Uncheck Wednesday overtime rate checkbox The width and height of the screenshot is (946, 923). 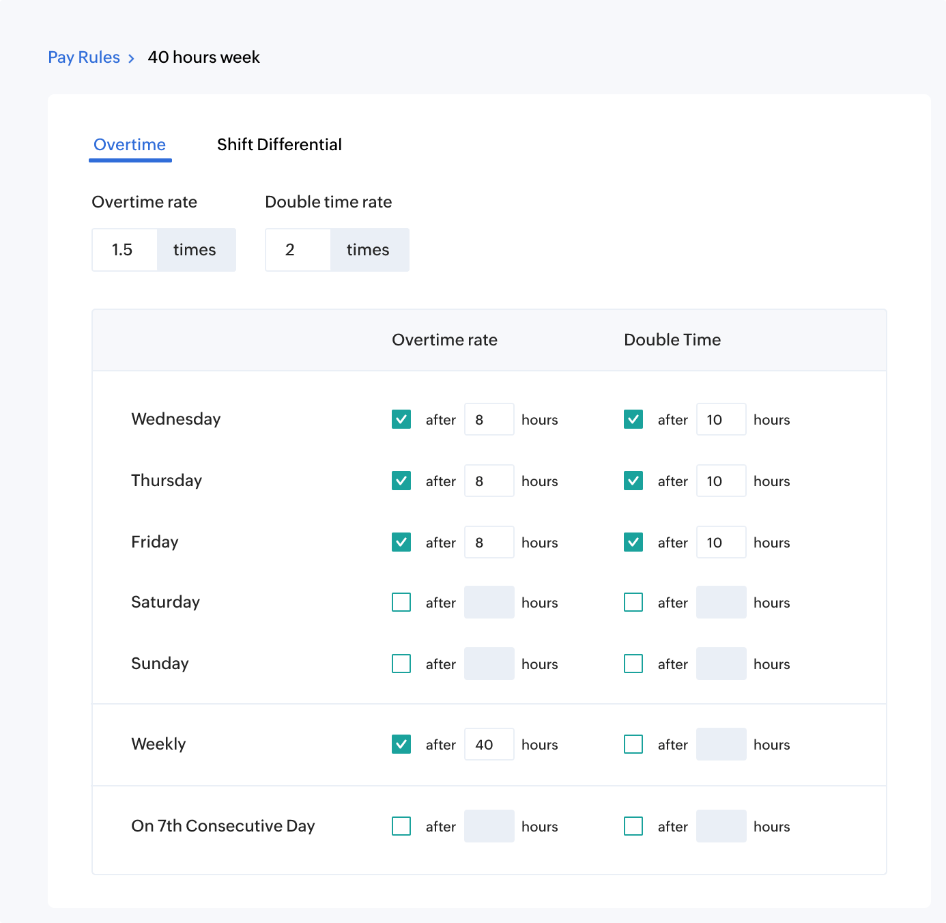[401, 419]
